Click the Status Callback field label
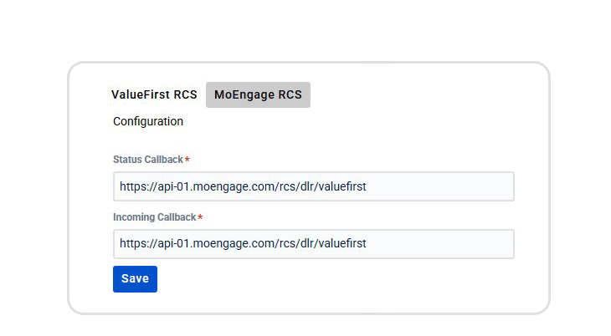611x336 pixels. 147,160
